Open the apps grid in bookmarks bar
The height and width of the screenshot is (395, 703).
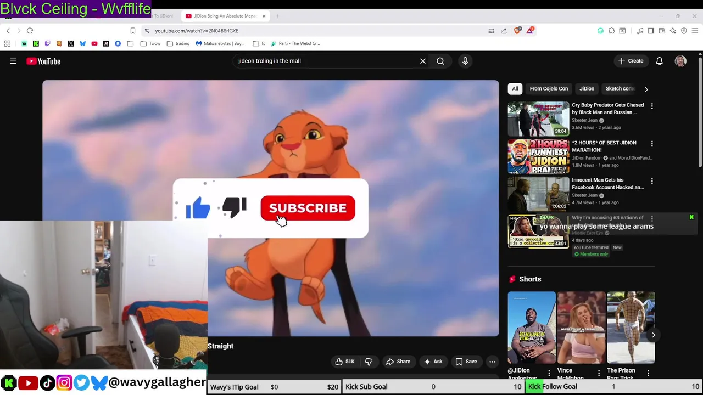[x=7, y=43]
